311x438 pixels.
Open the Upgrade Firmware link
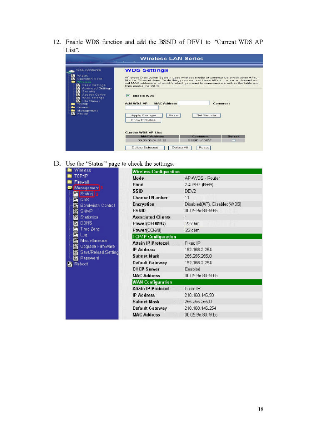pyautogui.click(x=97, y=247)
